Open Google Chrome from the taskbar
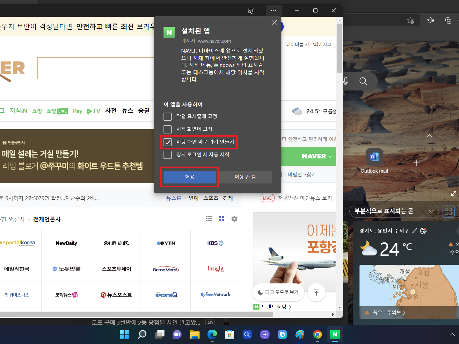 317,334
